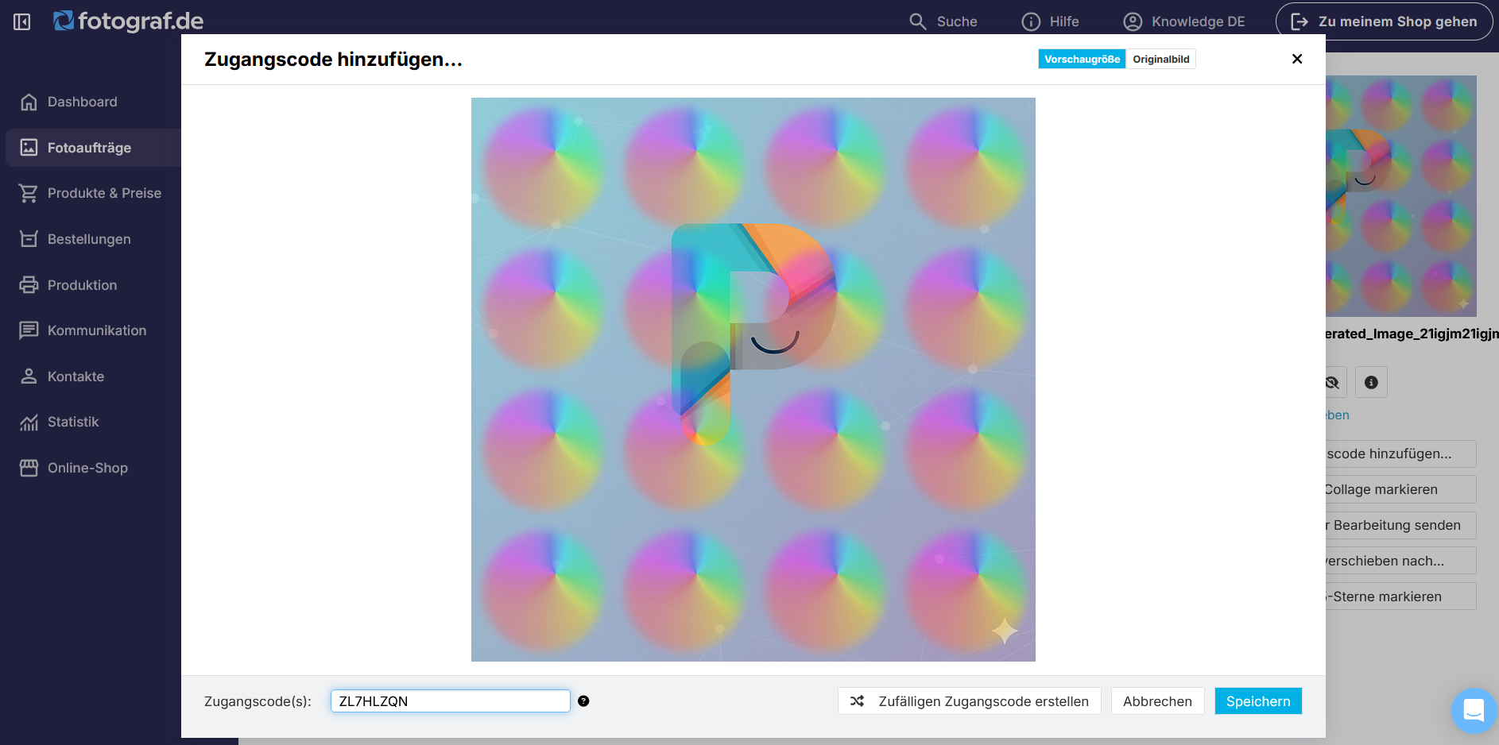Viewport: 1499px width, 745px height.
Task: Close the Zugangscode dialog
Action: [x=1297, y=59]
